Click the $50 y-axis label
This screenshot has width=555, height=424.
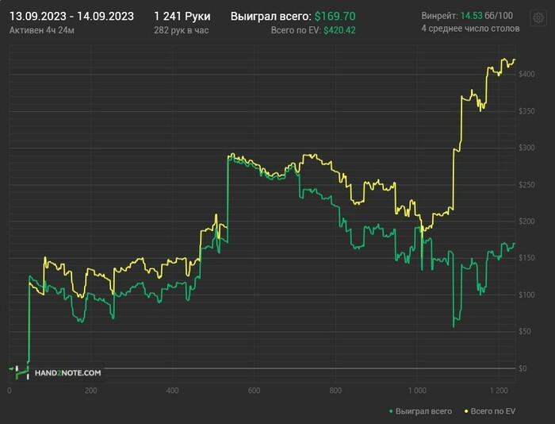525,331
